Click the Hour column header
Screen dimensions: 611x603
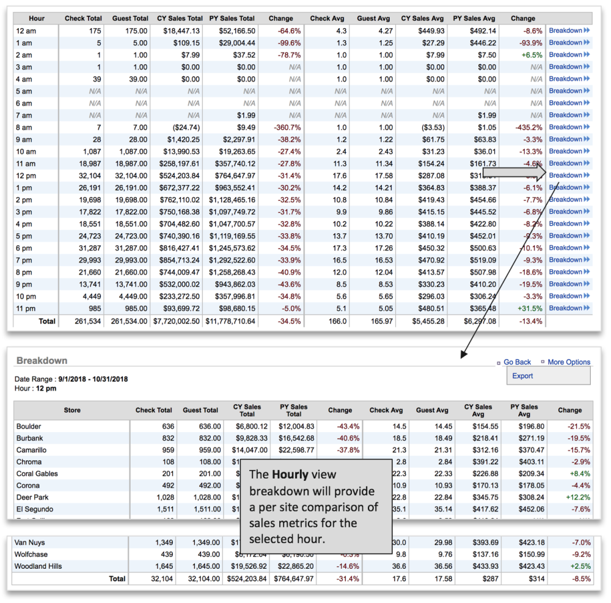(x=37, y=18)
